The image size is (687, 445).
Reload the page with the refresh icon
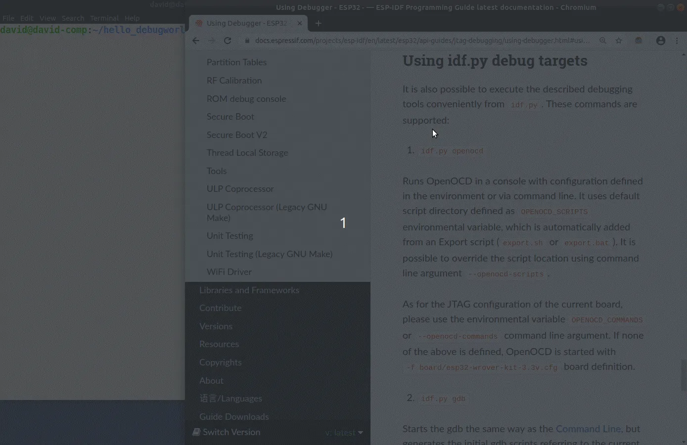click(x=228, y=41)
